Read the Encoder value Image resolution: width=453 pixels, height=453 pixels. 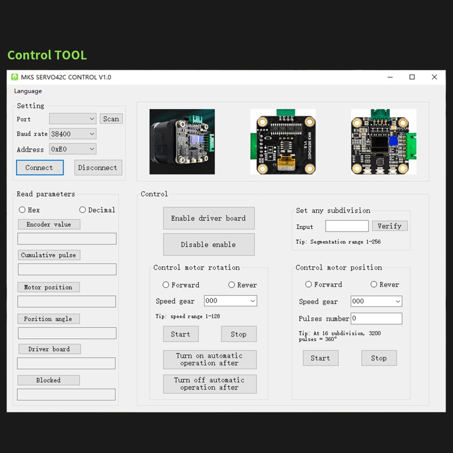pos(48,224)
